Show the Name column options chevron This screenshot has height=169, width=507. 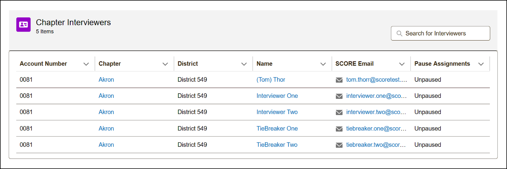[x=323, y=64]
